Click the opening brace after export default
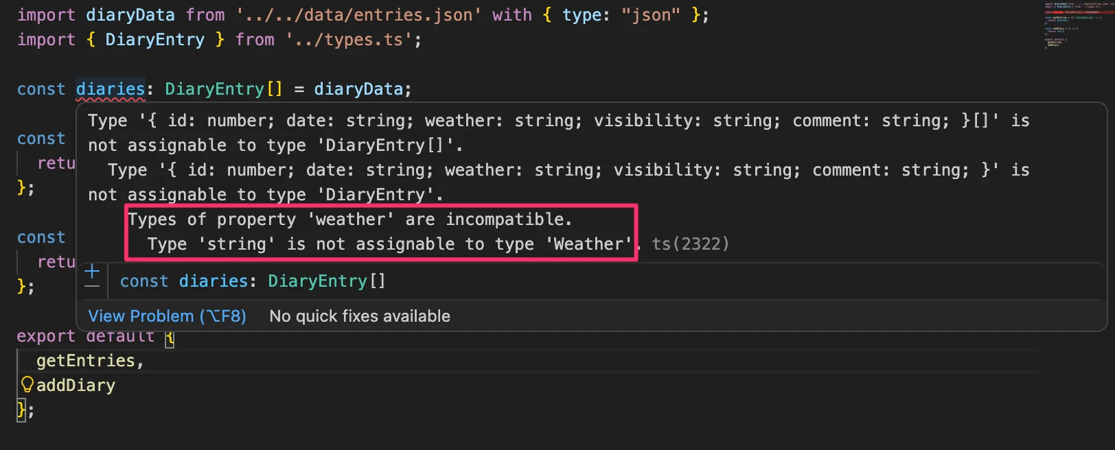The height and width of the screenshot is (450, 1115). pos(170,337)
